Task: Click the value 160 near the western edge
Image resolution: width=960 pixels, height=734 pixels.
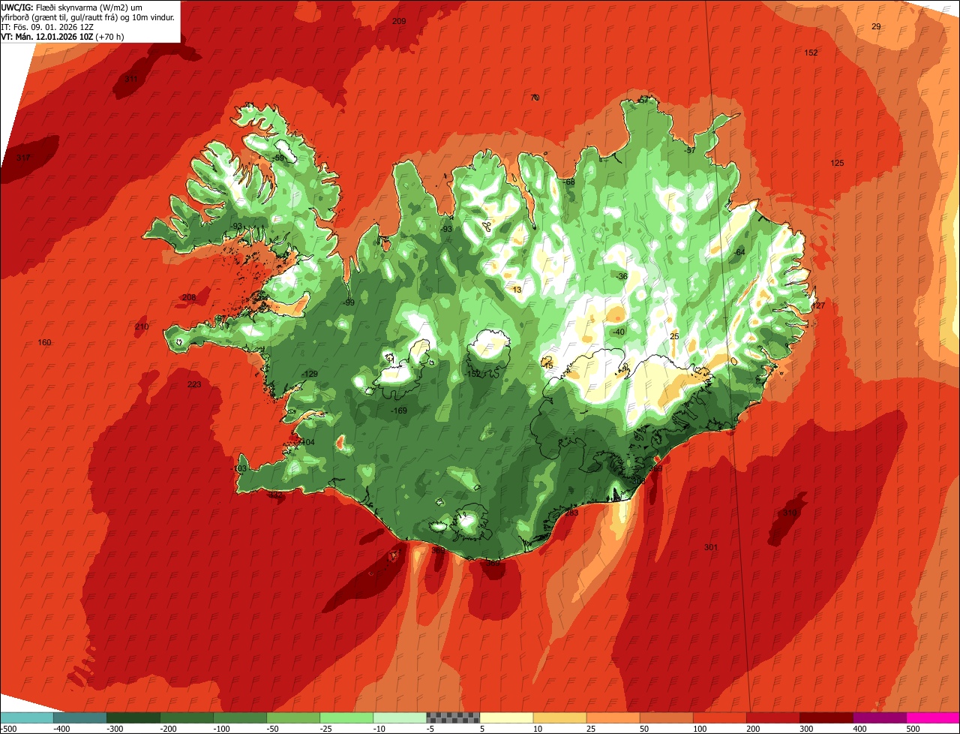Action: click(x=44, y=342)
